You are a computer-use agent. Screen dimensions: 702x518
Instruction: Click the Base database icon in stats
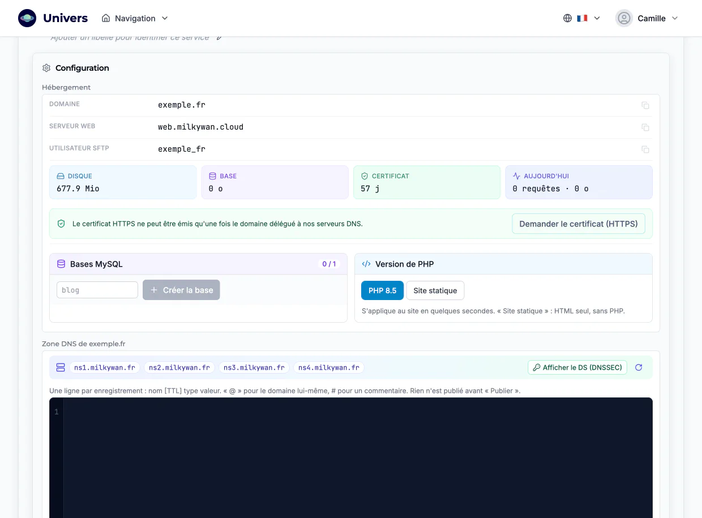(212, 176)
